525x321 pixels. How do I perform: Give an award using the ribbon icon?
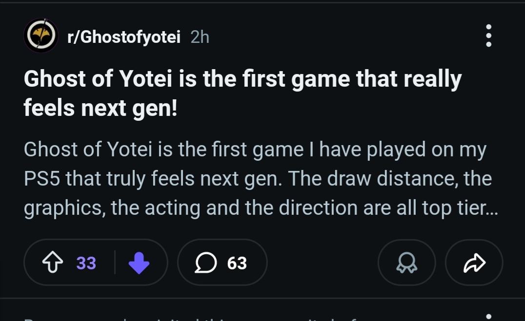click(x=406, y=263)
